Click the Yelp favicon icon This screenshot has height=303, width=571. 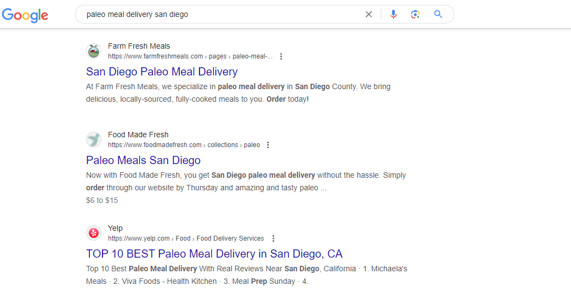[x=94, y=234]
